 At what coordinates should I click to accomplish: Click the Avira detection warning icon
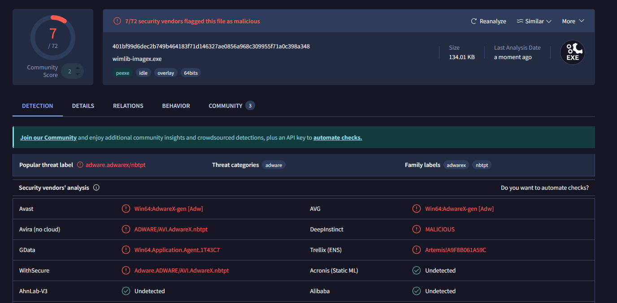[126, 229]
